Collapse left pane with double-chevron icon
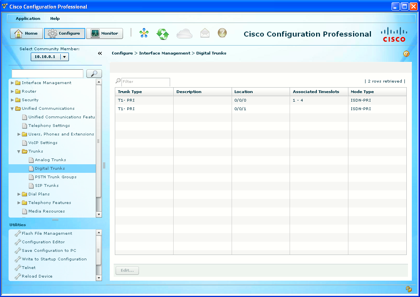 point(100,53)
